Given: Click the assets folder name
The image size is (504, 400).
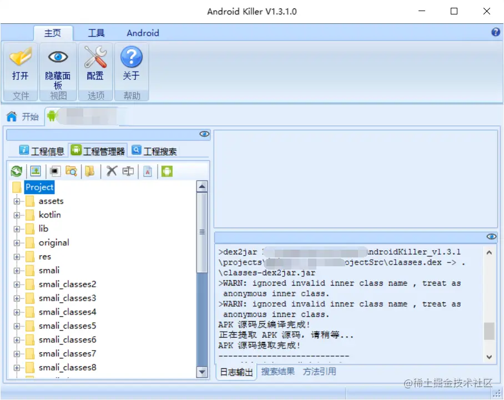Looking at the screenshot, I should tap(51, 201).
